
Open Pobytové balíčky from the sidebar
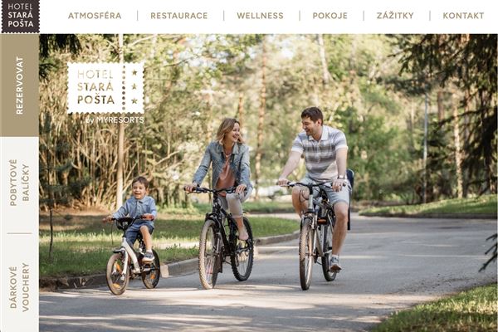pos(20,183)
